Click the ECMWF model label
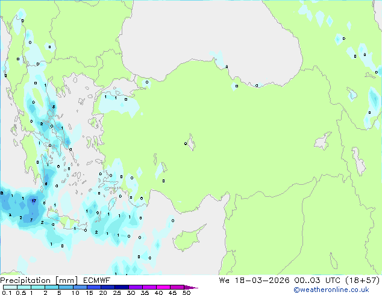This screenshot has height=295, width=382. point(97,281)
